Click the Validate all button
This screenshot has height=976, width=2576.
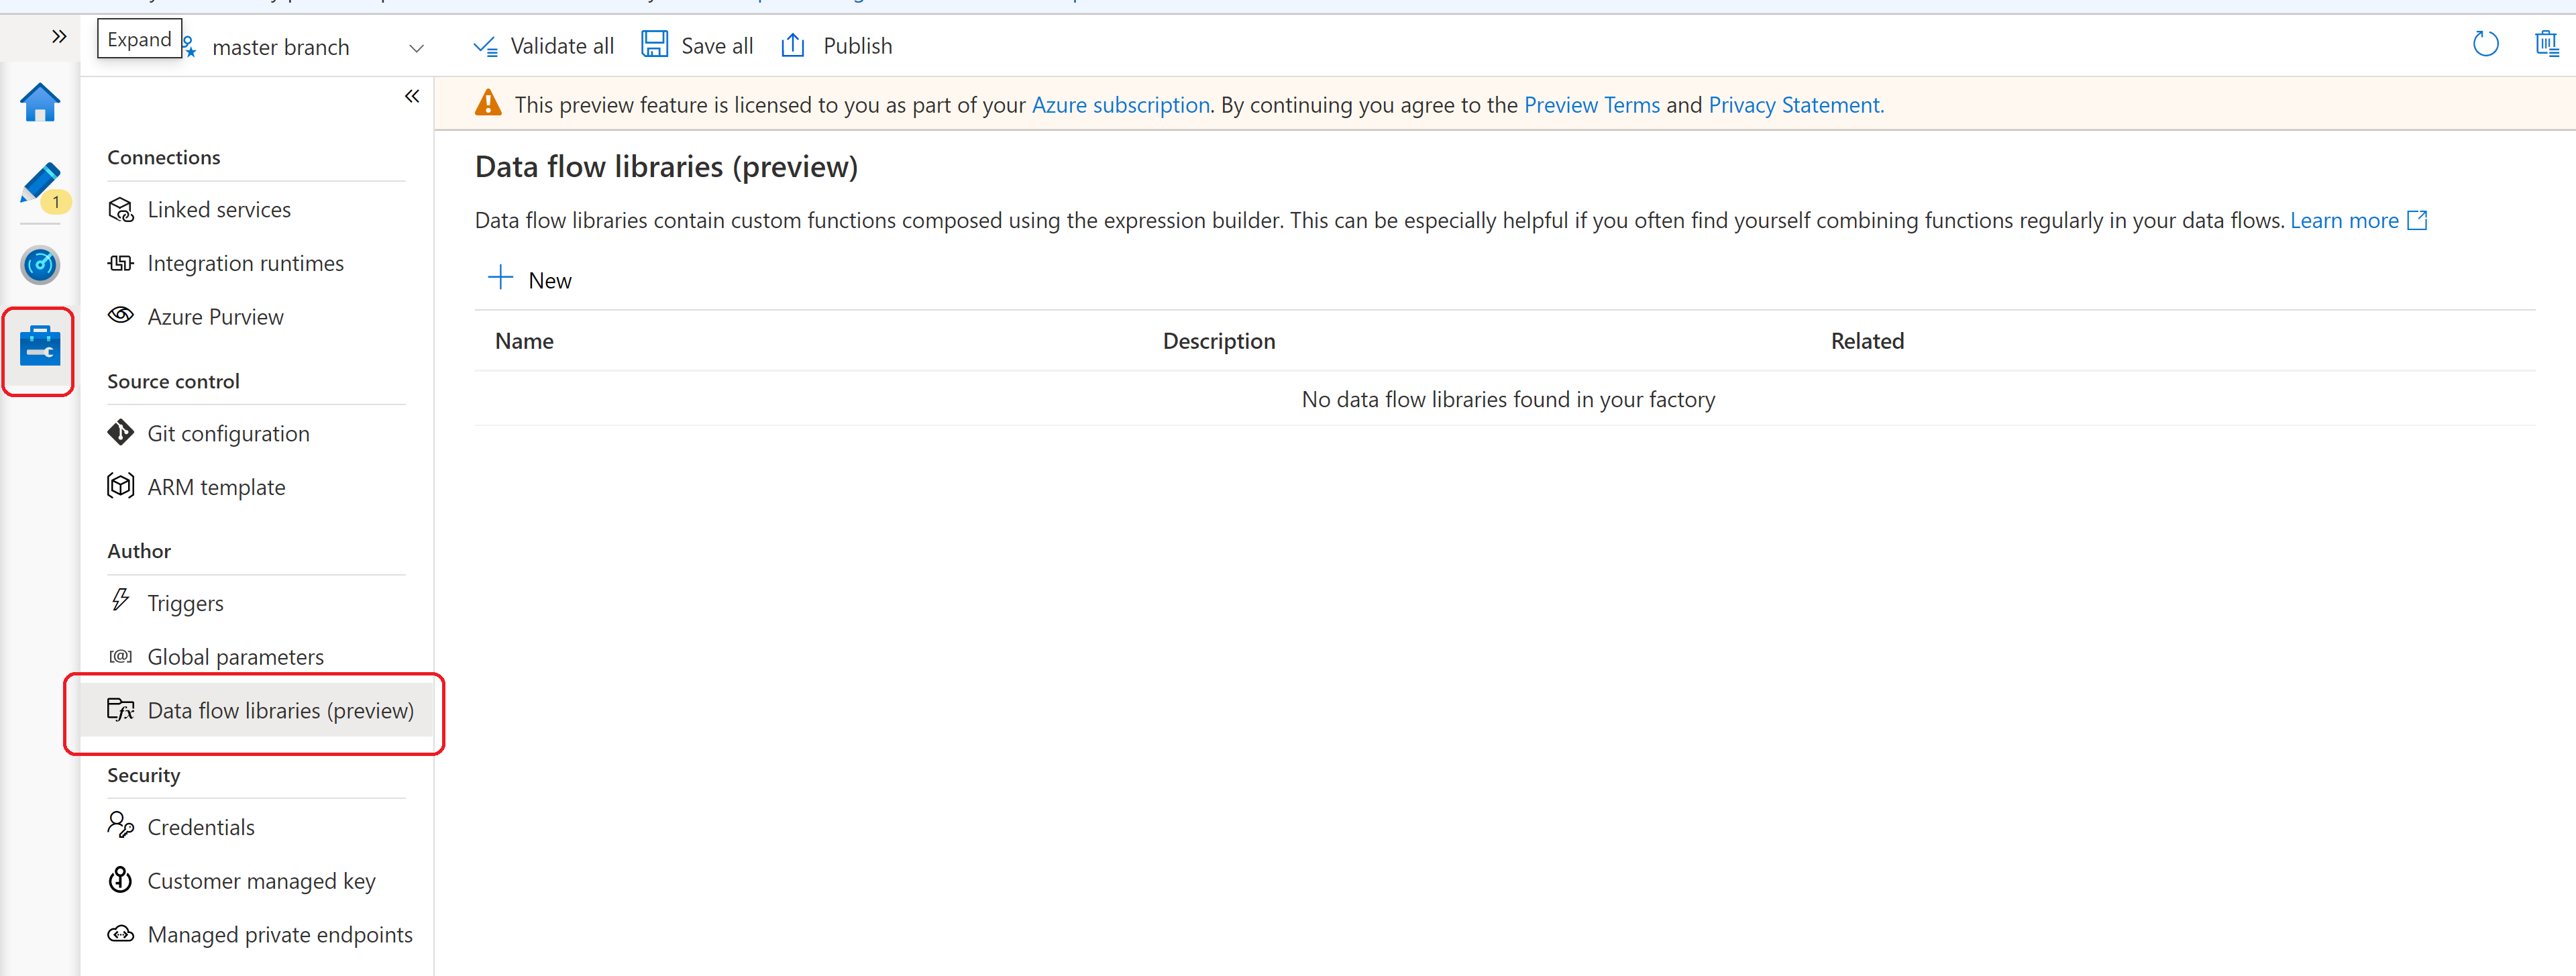pos(545,44)
